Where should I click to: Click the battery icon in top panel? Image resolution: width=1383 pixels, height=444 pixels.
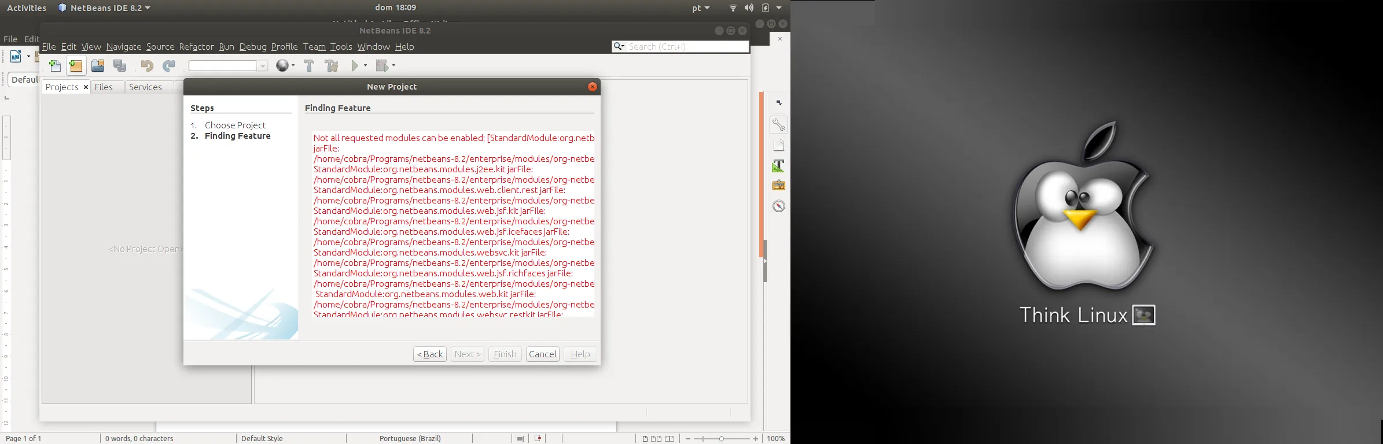coord(766,8)
